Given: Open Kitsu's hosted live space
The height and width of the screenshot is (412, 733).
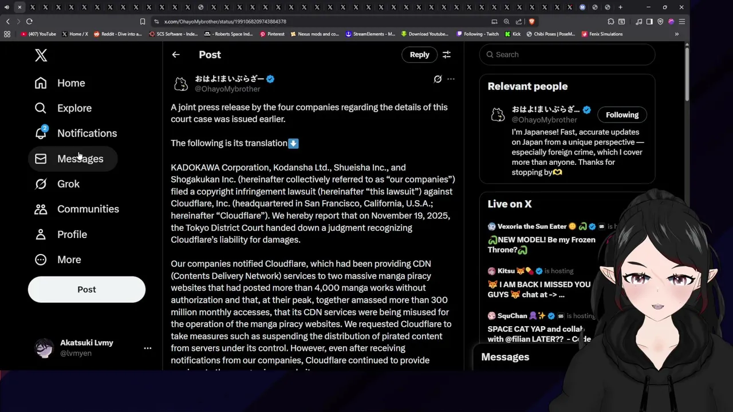Looking at the screenshot, I should point(538,283).
